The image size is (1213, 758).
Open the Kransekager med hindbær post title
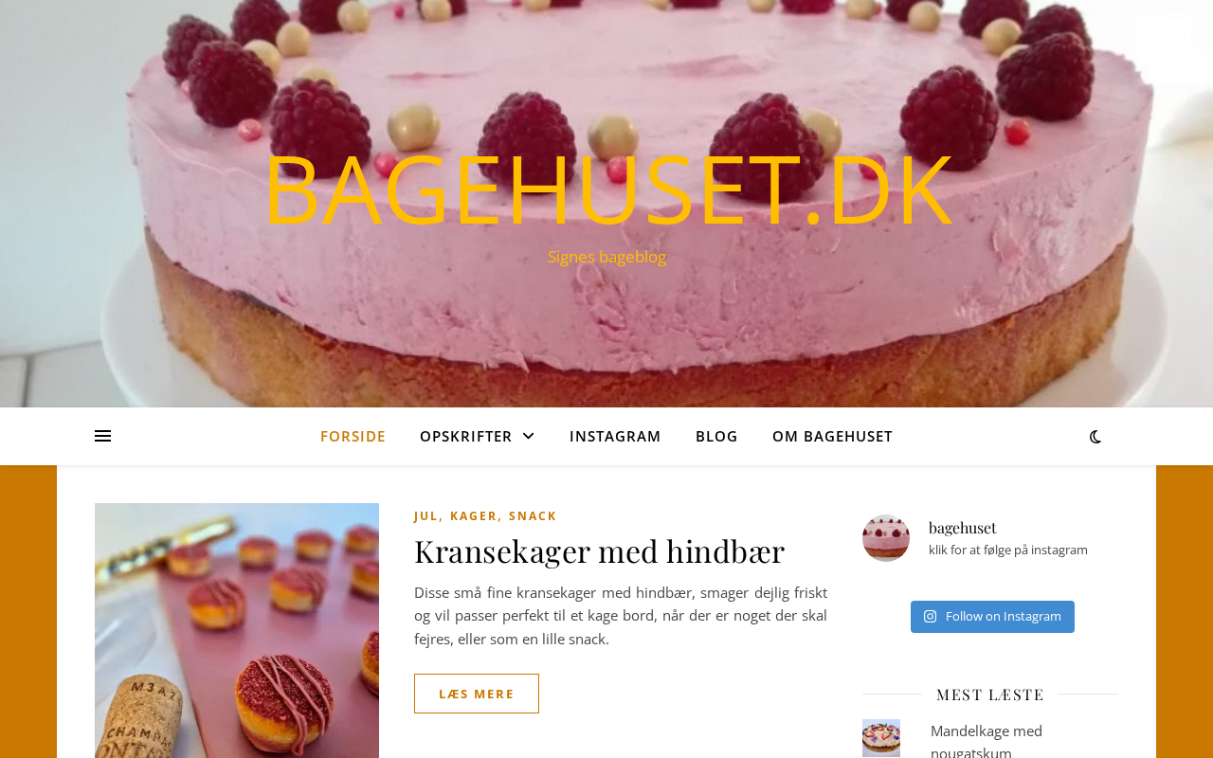[599, 550]
